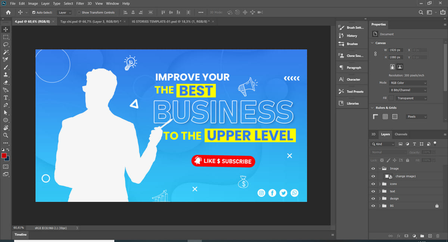Click the delete layer trash icon
Viewport: 448px width, 242px height.
438,236
